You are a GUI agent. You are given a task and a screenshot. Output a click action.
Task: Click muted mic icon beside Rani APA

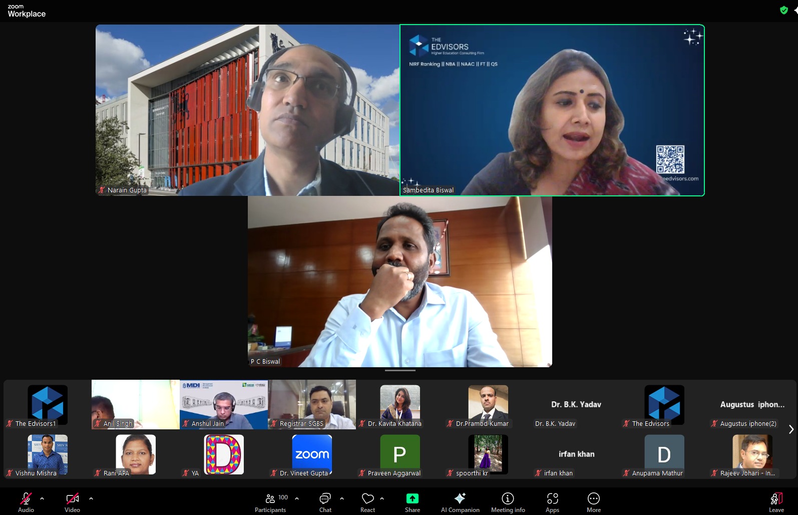pyautogui.click(x=98, y=473)
